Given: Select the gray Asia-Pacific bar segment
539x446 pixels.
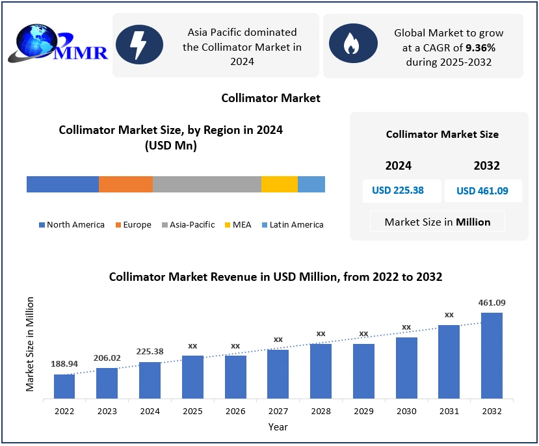Looking at the screenshot, I should [207, 184].
